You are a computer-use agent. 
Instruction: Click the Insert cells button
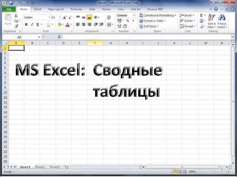point(187,15)
